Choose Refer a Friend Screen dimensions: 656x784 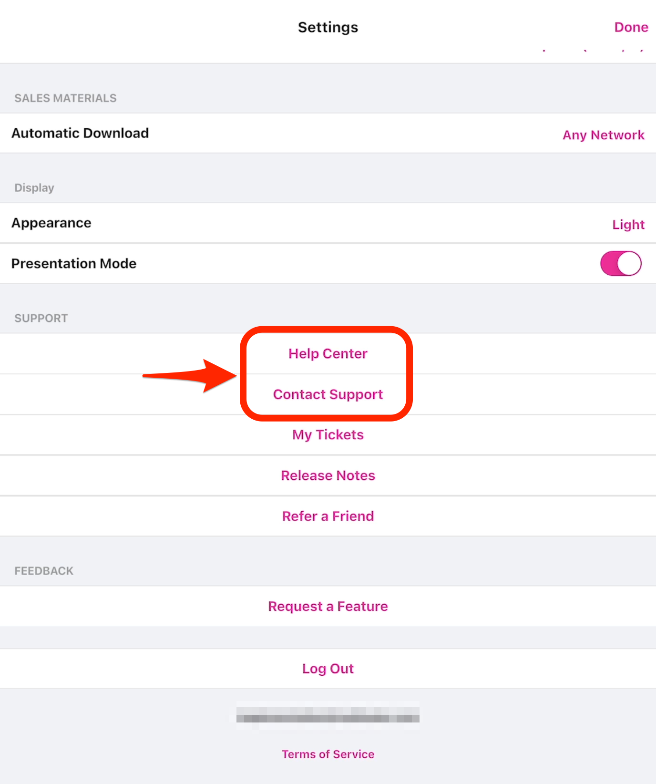[328, 516]
